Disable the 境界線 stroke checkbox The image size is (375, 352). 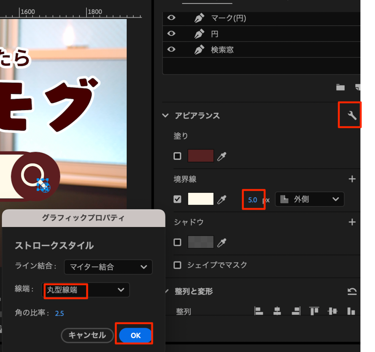click(x=178, y=199)
